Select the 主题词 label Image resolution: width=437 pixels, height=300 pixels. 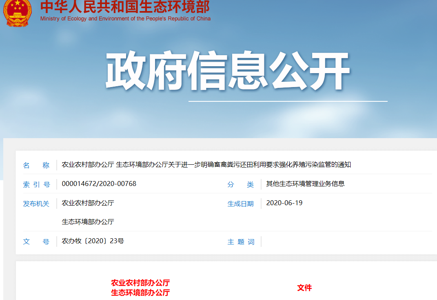241,242
